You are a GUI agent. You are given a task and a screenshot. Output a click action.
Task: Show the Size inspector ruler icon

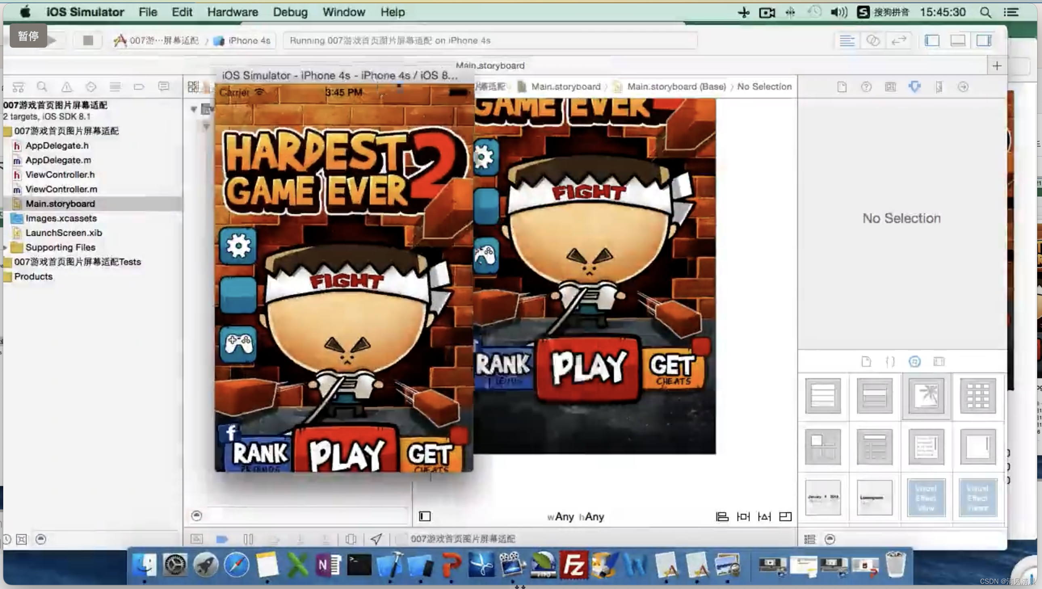pyautogui.click(x=939, y=86)
